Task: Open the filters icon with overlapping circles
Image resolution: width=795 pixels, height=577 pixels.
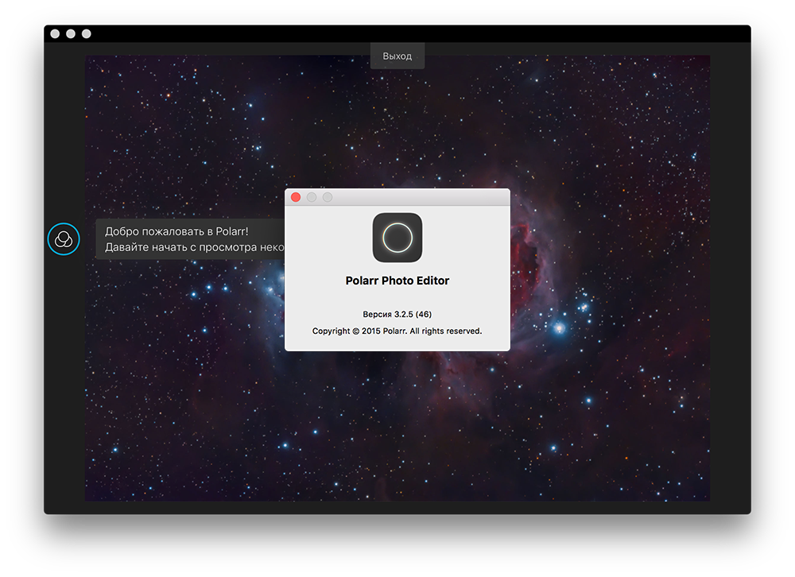Action: pyautogui.click(x=64, y=238)
